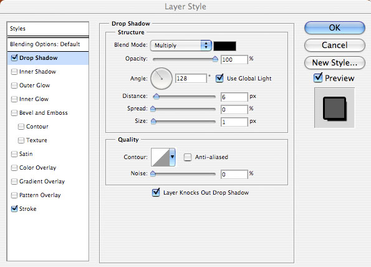Toggle Use Global Light checkbox
This screenshot has width=371, height=267.
219,78
